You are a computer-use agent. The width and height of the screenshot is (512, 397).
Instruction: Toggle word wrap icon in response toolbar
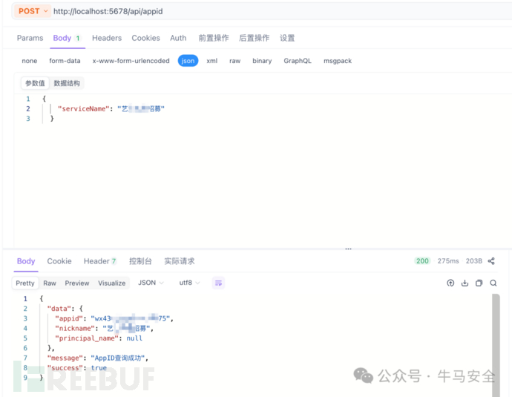(x=218, y=283)
